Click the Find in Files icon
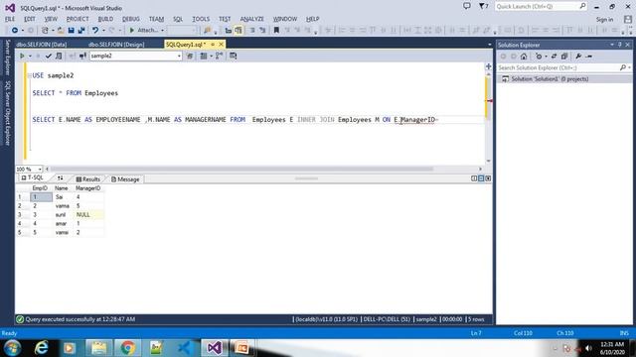636x357 pixels. click(x=208, y=31)
